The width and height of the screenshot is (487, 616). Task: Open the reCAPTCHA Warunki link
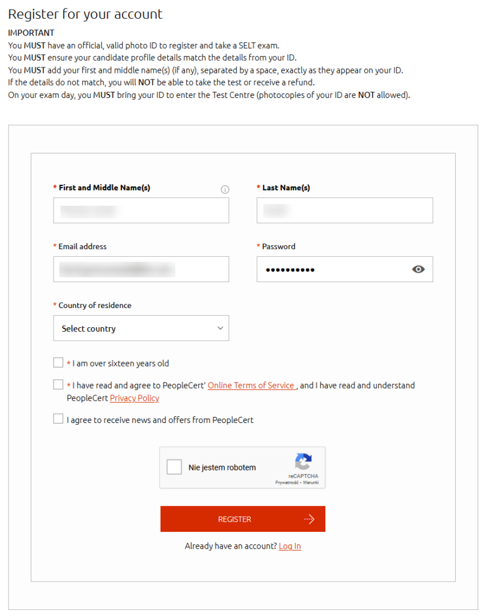pos(311,482)
